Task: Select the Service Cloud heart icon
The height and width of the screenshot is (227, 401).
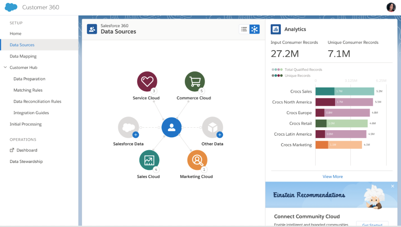Action: coord(147,80)
